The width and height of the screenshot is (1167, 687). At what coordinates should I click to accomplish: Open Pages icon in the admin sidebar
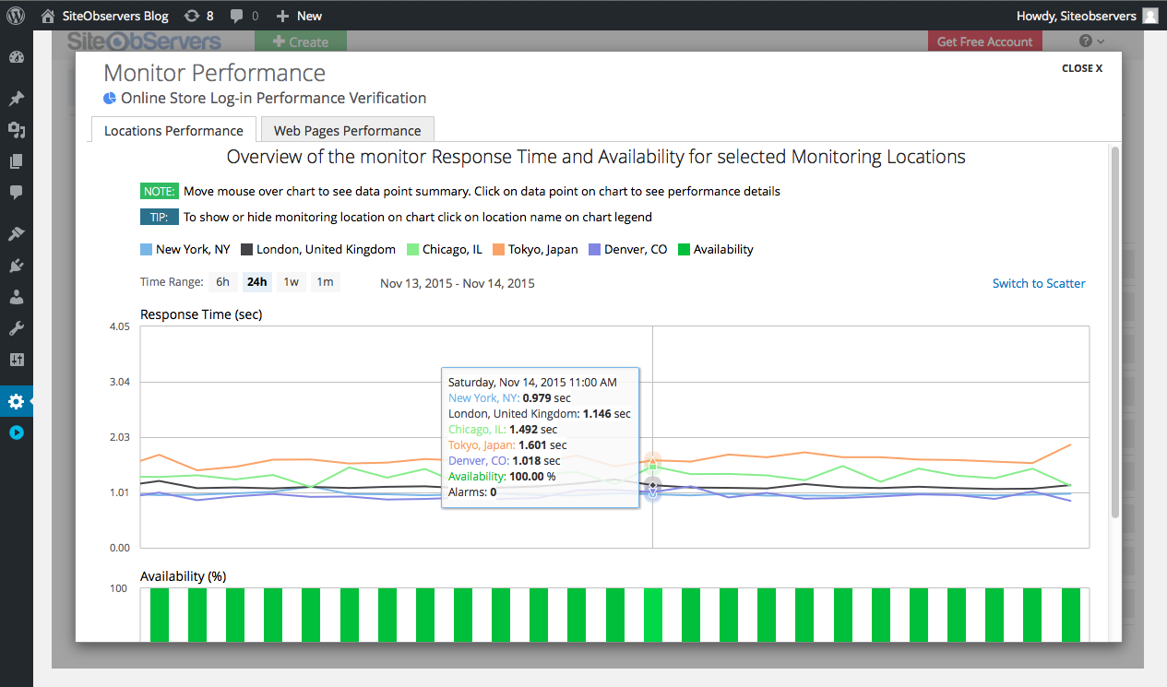[x=16, y=161]
